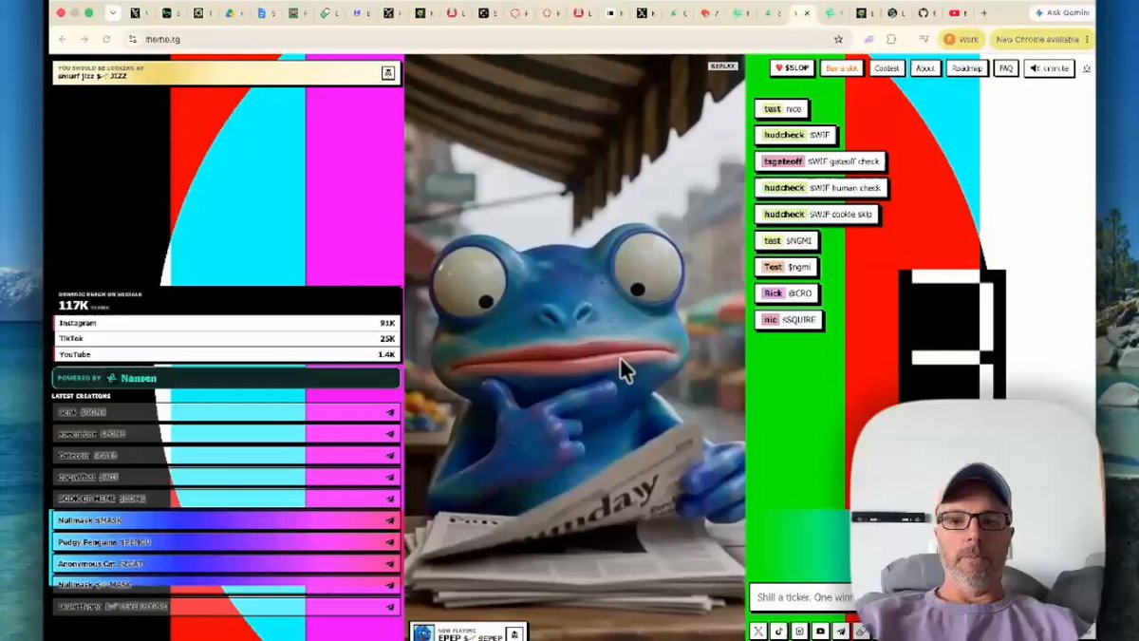
Task: Open the tab search dropdown arrow
Action: [x=113, y=13]
